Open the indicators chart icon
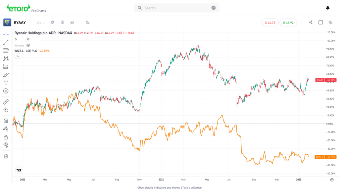This screenshot has height=192, width=339. (x=72, y=22)
